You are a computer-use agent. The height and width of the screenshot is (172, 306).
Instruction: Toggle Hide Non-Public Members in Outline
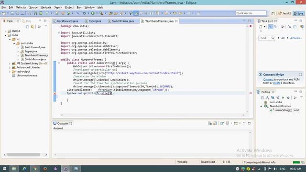point(283,97)
